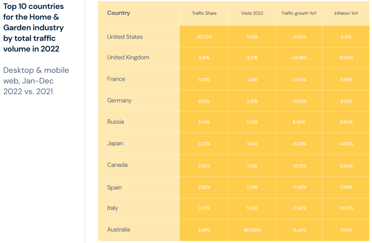Click the France country cell
This screenshot has height=243, width=372.
(x=116, y=79)
